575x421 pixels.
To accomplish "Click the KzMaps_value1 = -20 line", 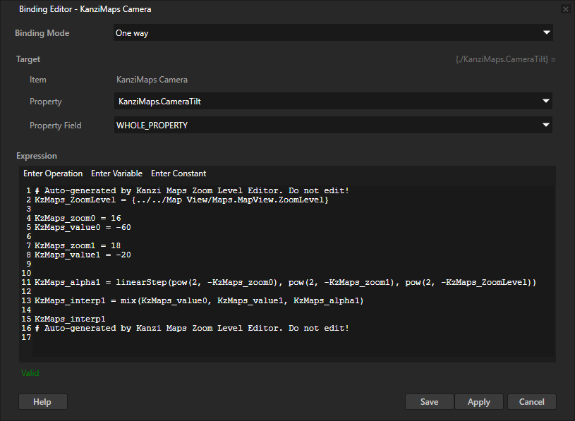I will pyautogui.click(x=83, y=255).
